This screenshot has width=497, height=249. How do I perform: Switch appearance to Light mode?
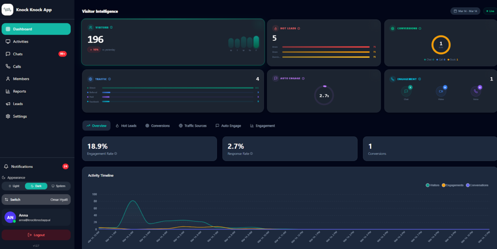(14, 186)
